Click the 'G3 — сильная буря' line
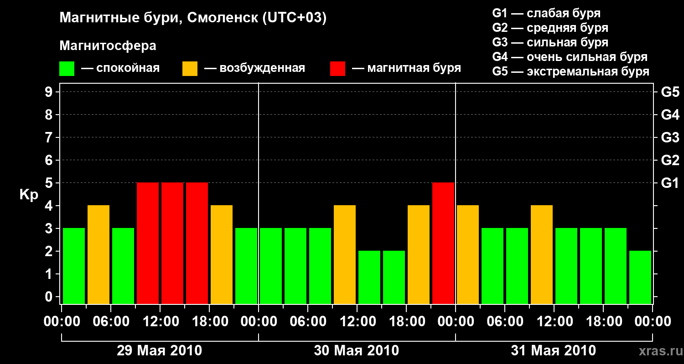 pyautogui.click(x=550, y=42)
